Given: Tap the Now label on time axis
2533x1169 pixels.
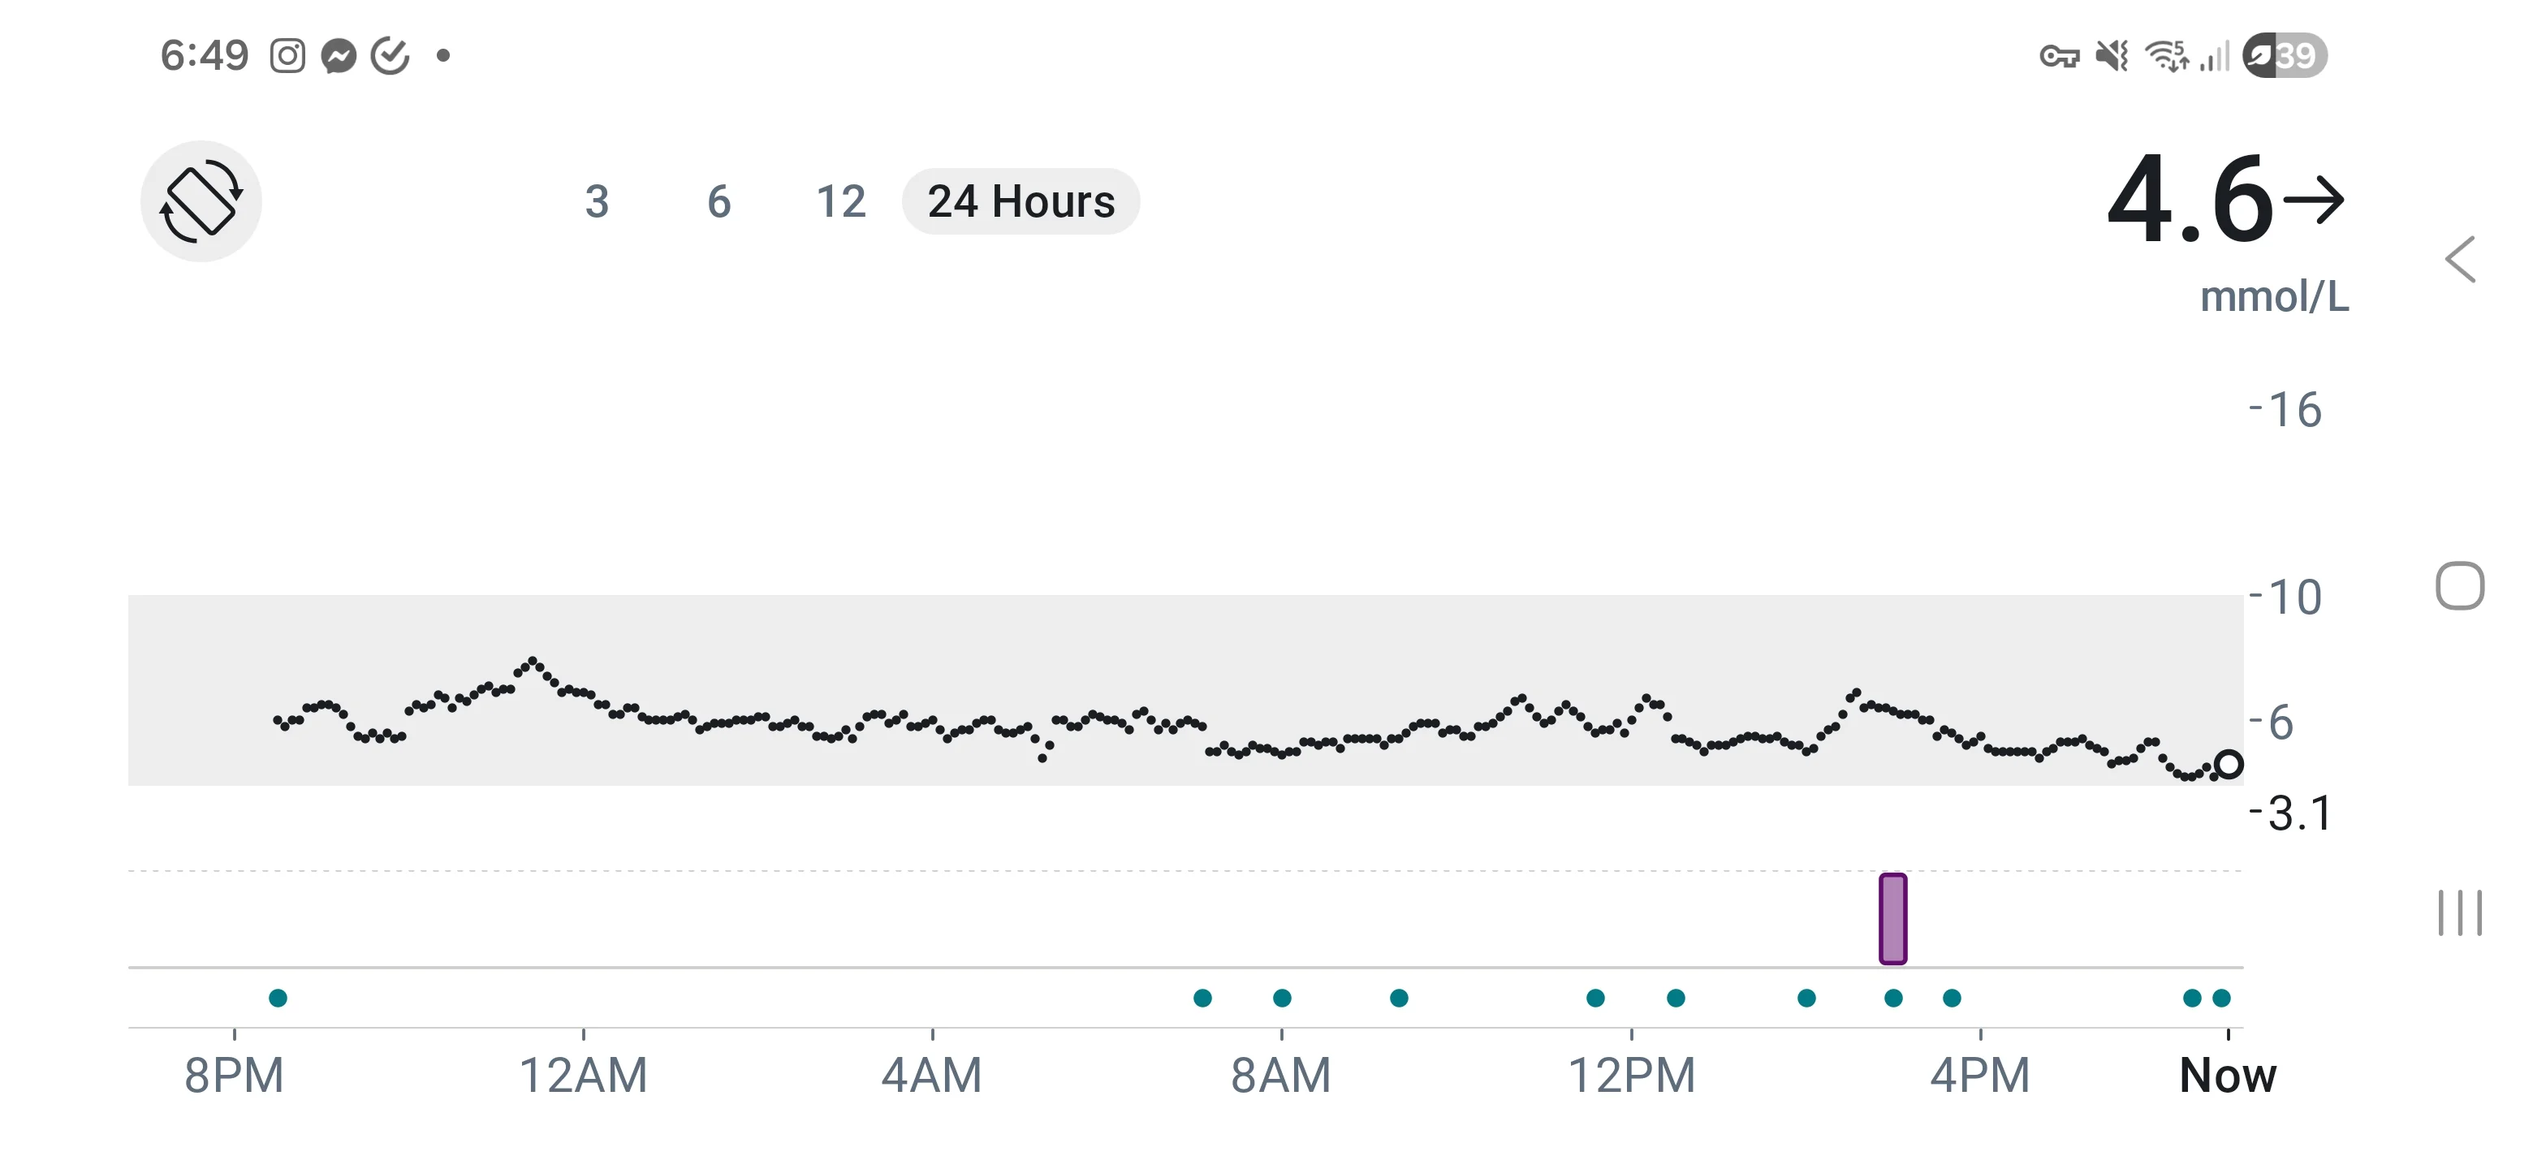Looking at the screenshot, I should click(x=2229, y=1075).
